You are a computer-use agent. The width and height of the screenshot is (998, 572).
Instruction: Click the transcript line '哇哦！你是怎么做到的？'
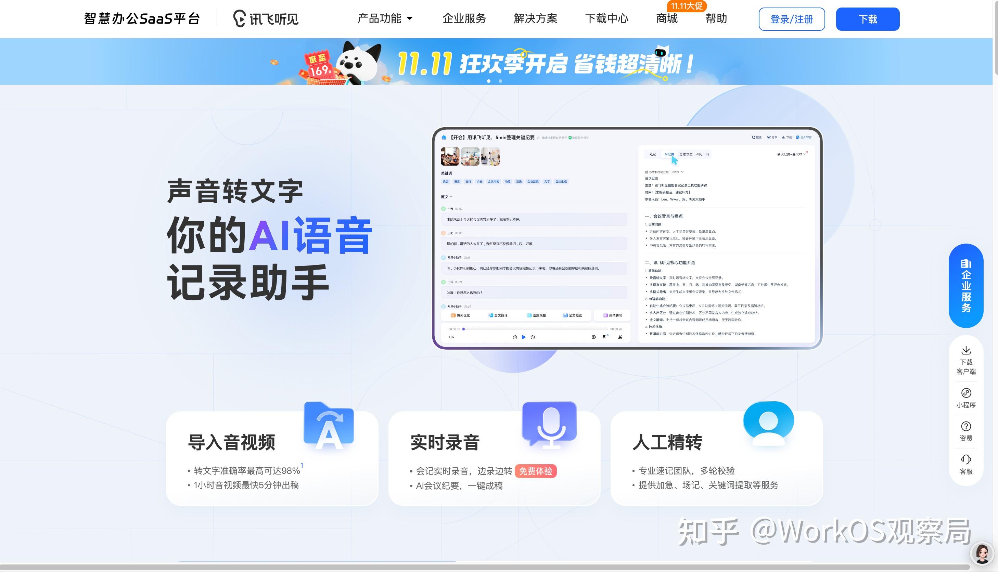click(534, 293)
